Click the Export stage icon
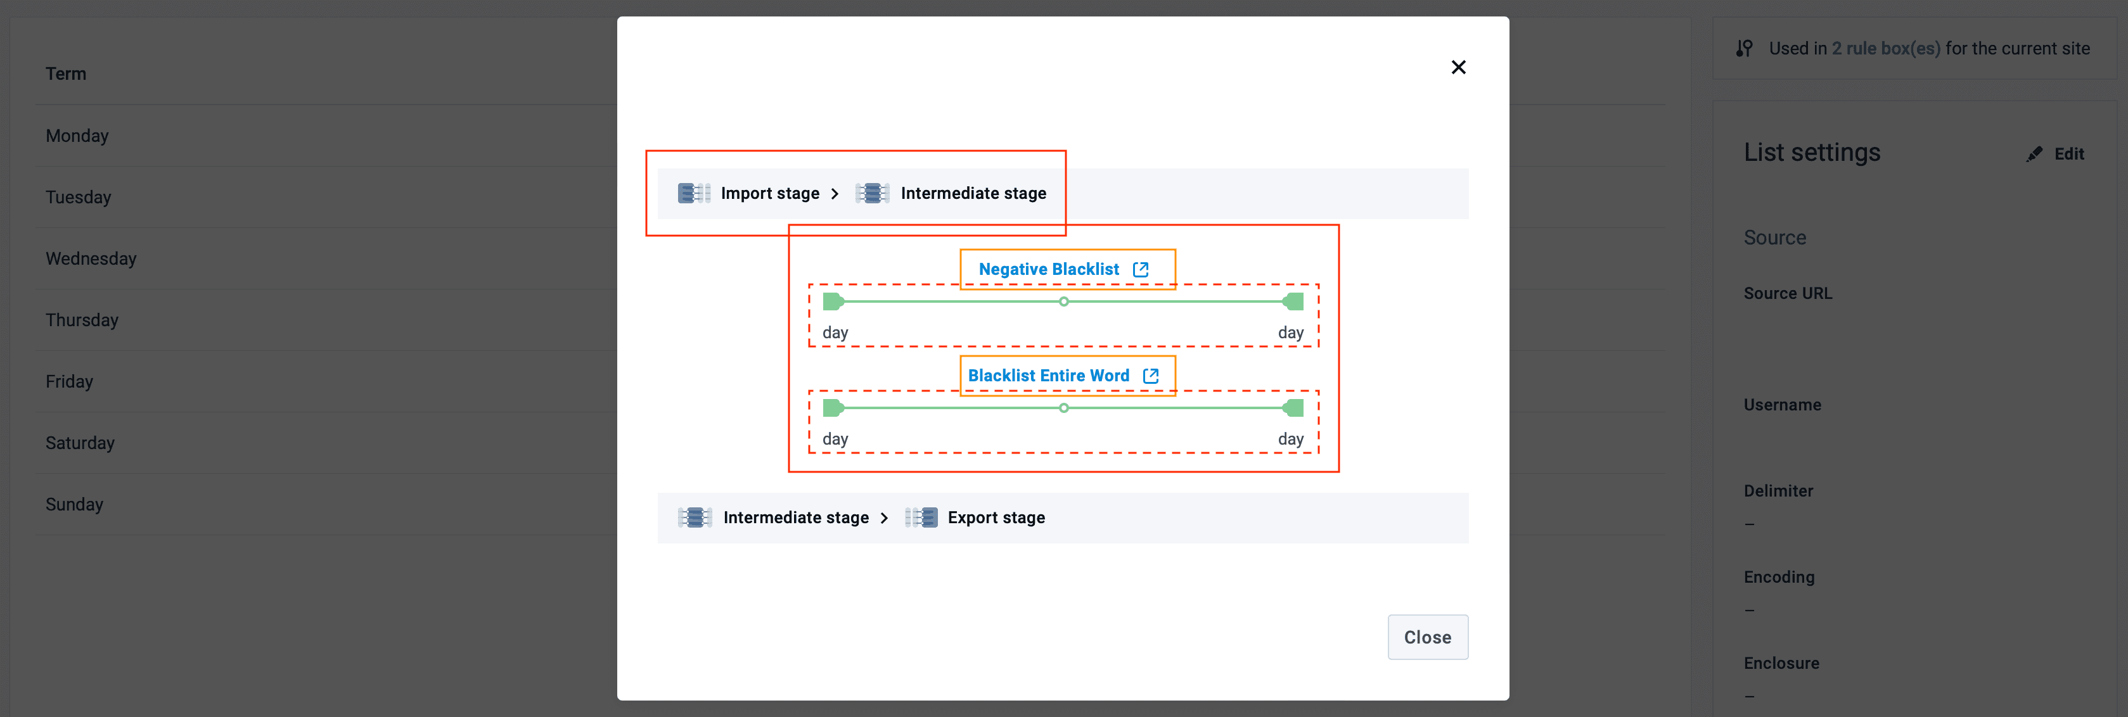The height and width of the screenshot is (717, 2128). (921, 518)
